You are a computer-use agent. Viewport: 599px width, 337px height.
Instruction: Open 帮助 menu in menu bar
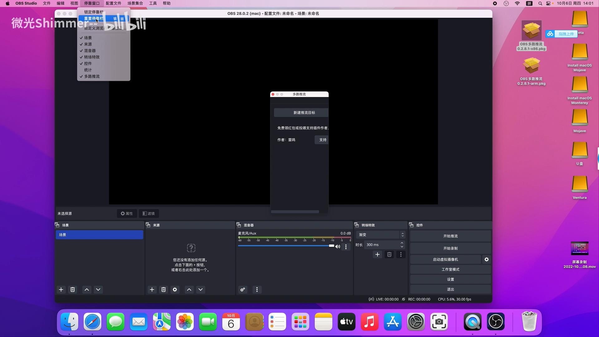167,3
